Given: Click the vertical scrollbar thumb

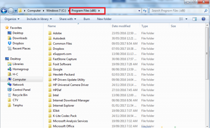Looking at the screenshot, I should point(207,53).
